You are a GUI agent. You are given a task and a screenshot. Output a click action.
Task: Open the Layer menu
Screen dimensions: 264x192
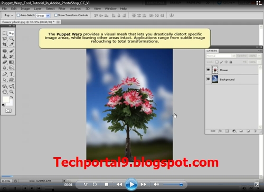tap(37, 8)
